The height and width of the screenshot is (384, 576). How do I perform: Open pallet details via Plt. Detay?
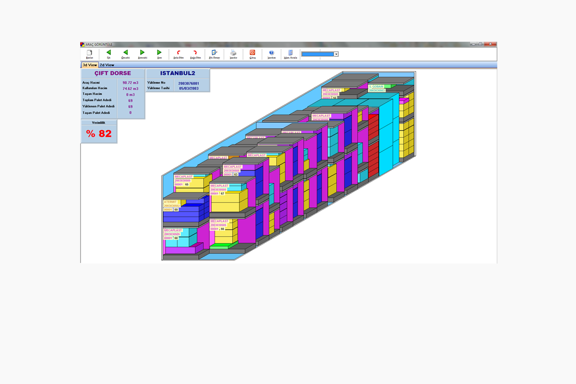point(214,53)
